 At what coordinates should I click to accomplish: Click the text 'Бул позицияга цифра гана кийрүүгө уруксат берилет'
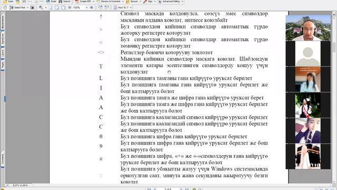tap(184, 136)
